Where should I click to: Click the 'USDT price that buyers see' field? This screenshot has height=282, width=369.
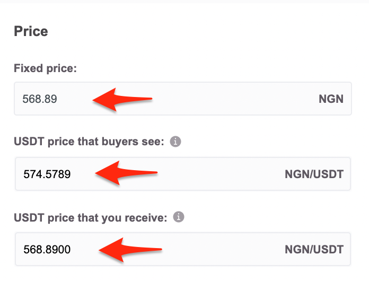coord(183,174)
